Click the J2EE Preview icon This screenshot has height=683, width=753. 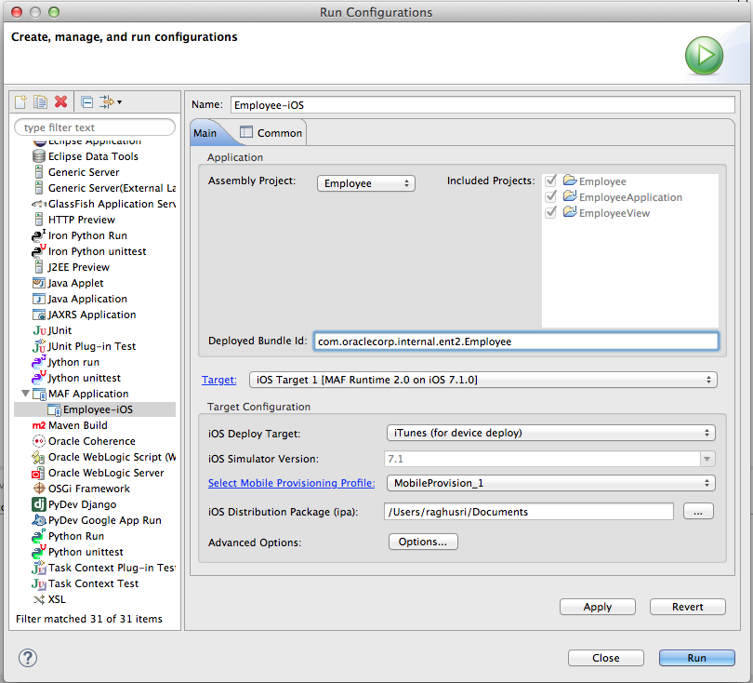pyautogui.click(x=39, y=267)
